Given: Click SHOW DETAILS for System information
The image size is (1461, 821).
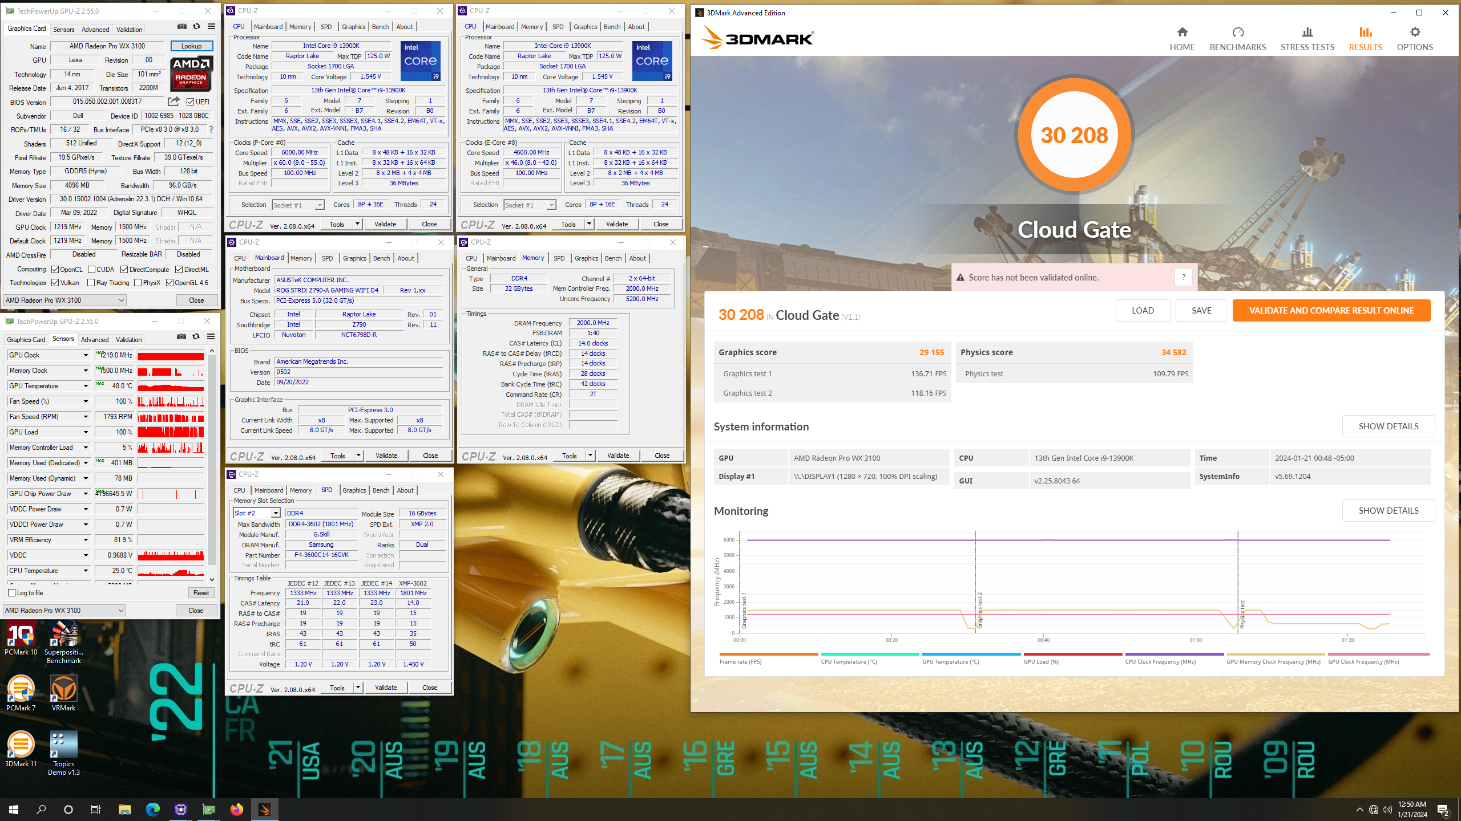Looking at the screenshot, I should point(1388,426).
